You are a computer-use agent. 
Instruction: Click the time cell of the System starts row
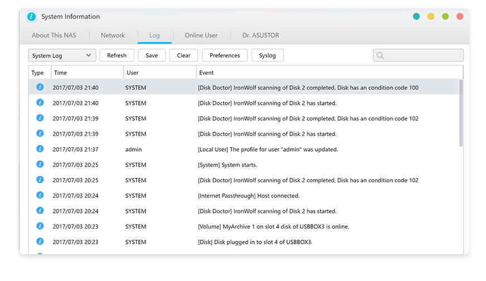pyautogui.click(x=75, y=165)
